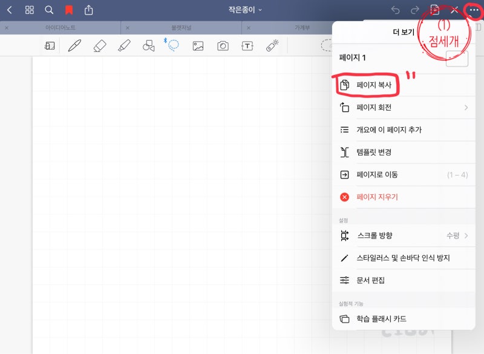Screen dimensions: 484x354
Task: Toggle the red bookmark icon
Action: click(69, 10)
